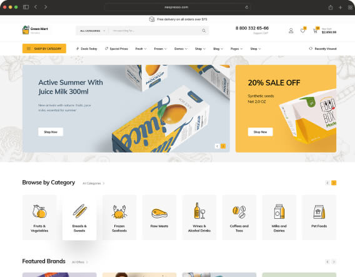Expand the Frozen menu dropdown

point(160,49)
